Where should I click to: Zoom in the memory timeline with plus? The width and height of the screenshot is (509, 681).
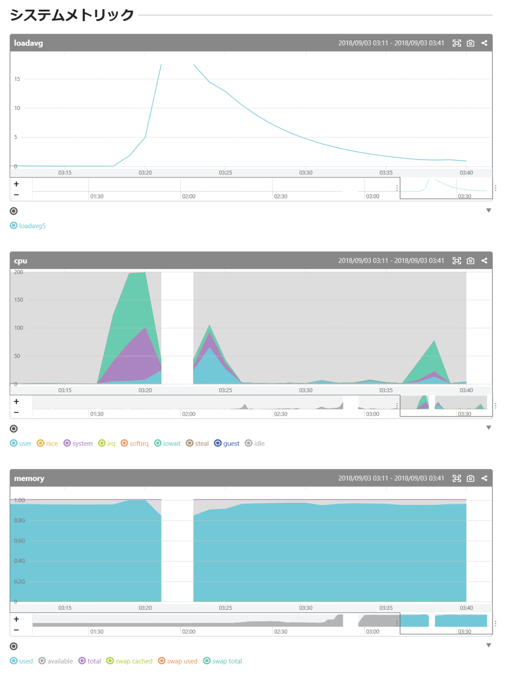[x=16, y=619]
